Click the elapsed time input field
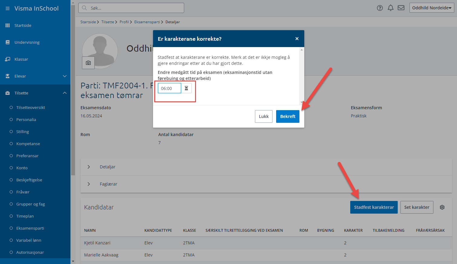 tap(169, 88)
